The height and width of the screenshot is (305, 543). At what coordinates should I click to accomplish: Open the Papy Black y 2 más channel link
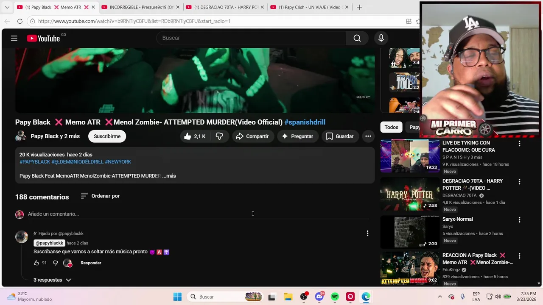(55, 136)
